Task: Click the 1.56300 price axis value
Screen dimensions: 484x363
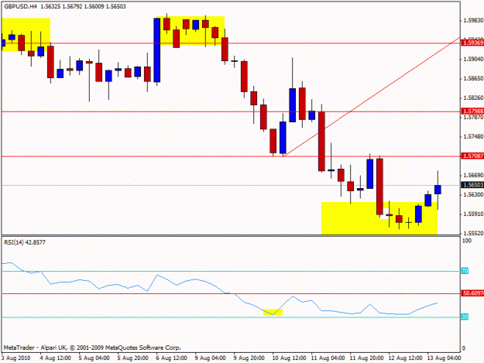Action: pyautogui.click(x=473, y=194)
